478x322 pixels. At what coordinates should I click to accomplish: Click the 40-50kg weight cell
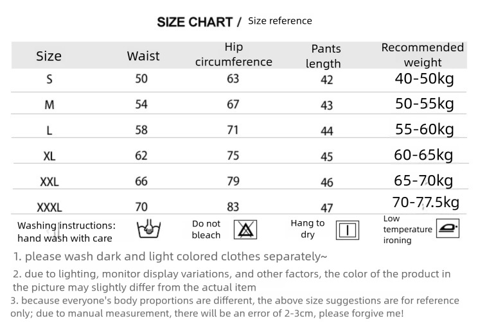[424, 79]
